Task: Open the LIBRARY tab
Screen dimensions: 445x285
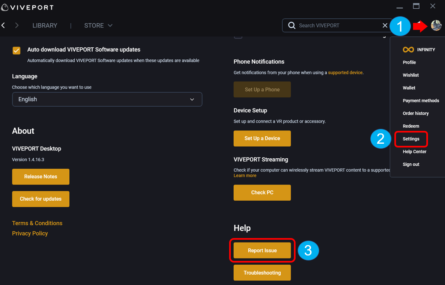Action: pos(45,26)
